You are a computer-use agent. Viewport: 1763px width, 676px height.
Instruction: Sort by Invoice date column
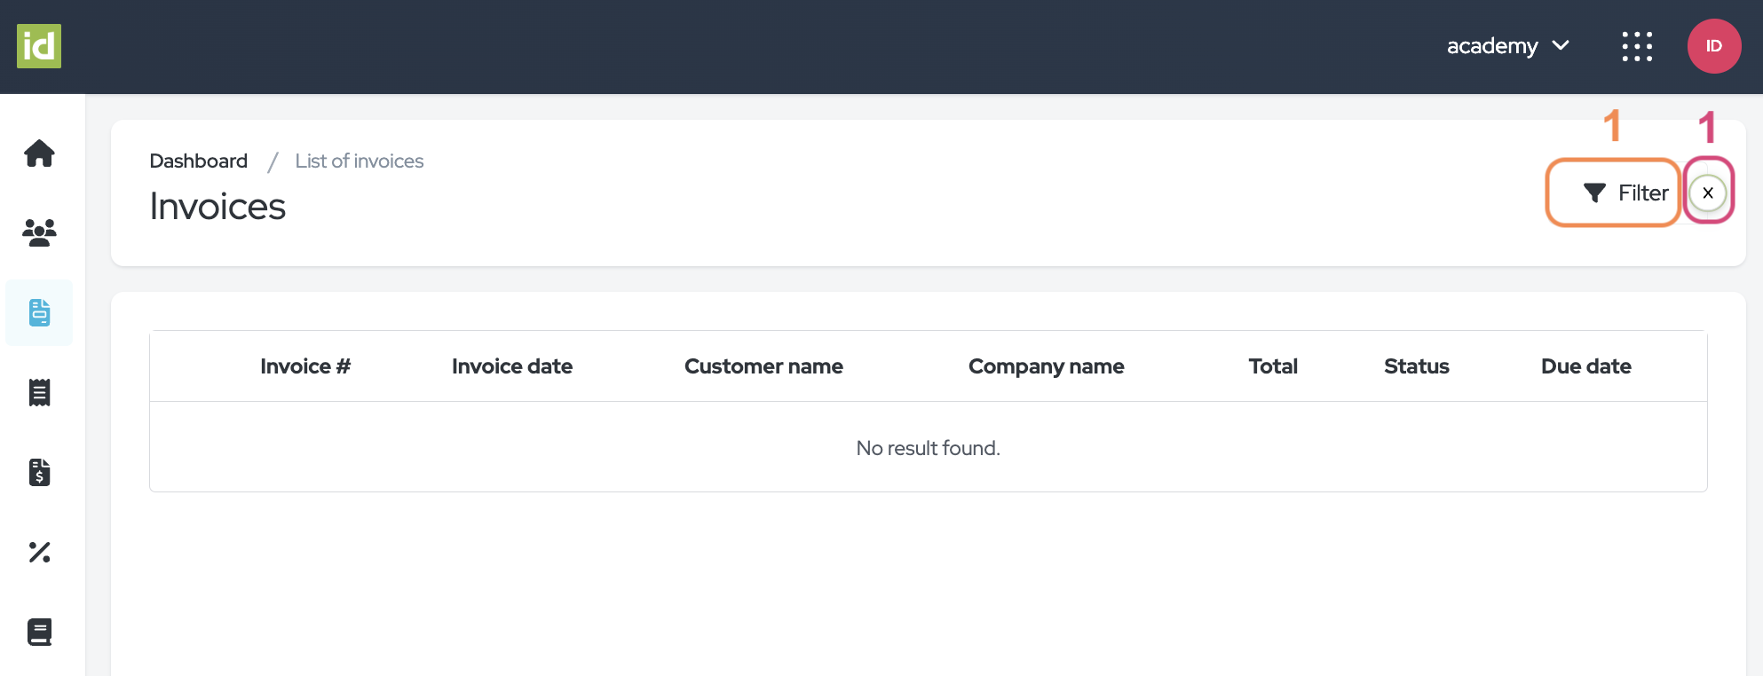click(x=511, y=366)
